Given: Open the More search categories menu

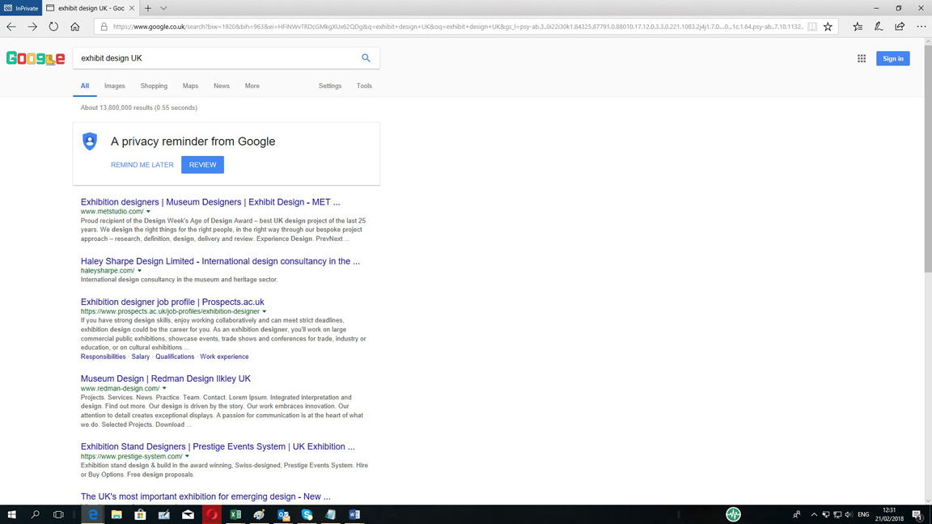Looking at the screenshot, I should 252,86.
